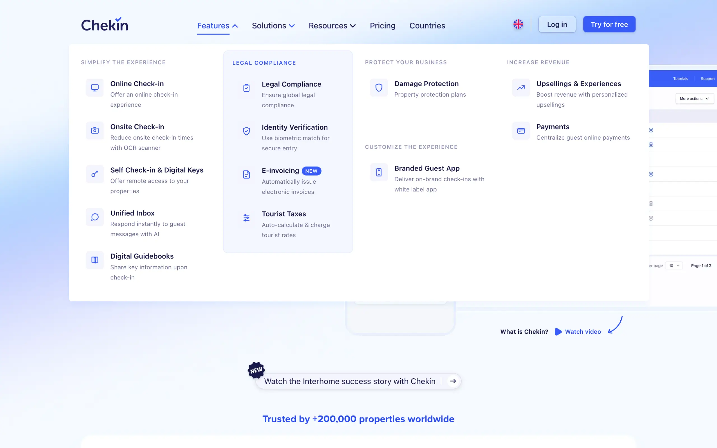
Task: Open the rows per page dropdown showing 10
Action: [674, 265]
